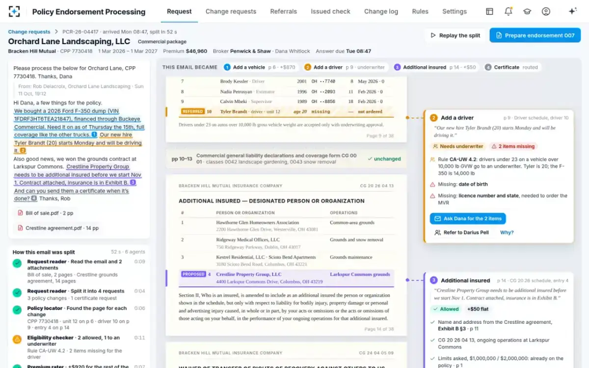The image size is (589, 368).
Task: Click marker 2 after "will be driving it"
Action: coord(23,151)
